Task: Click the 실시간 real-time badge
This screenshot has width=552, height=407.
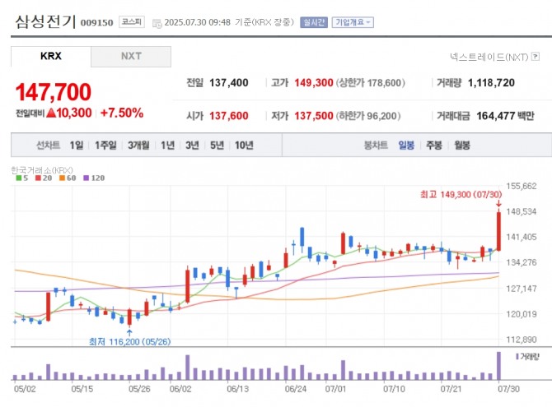Action: tap(314, 22)
